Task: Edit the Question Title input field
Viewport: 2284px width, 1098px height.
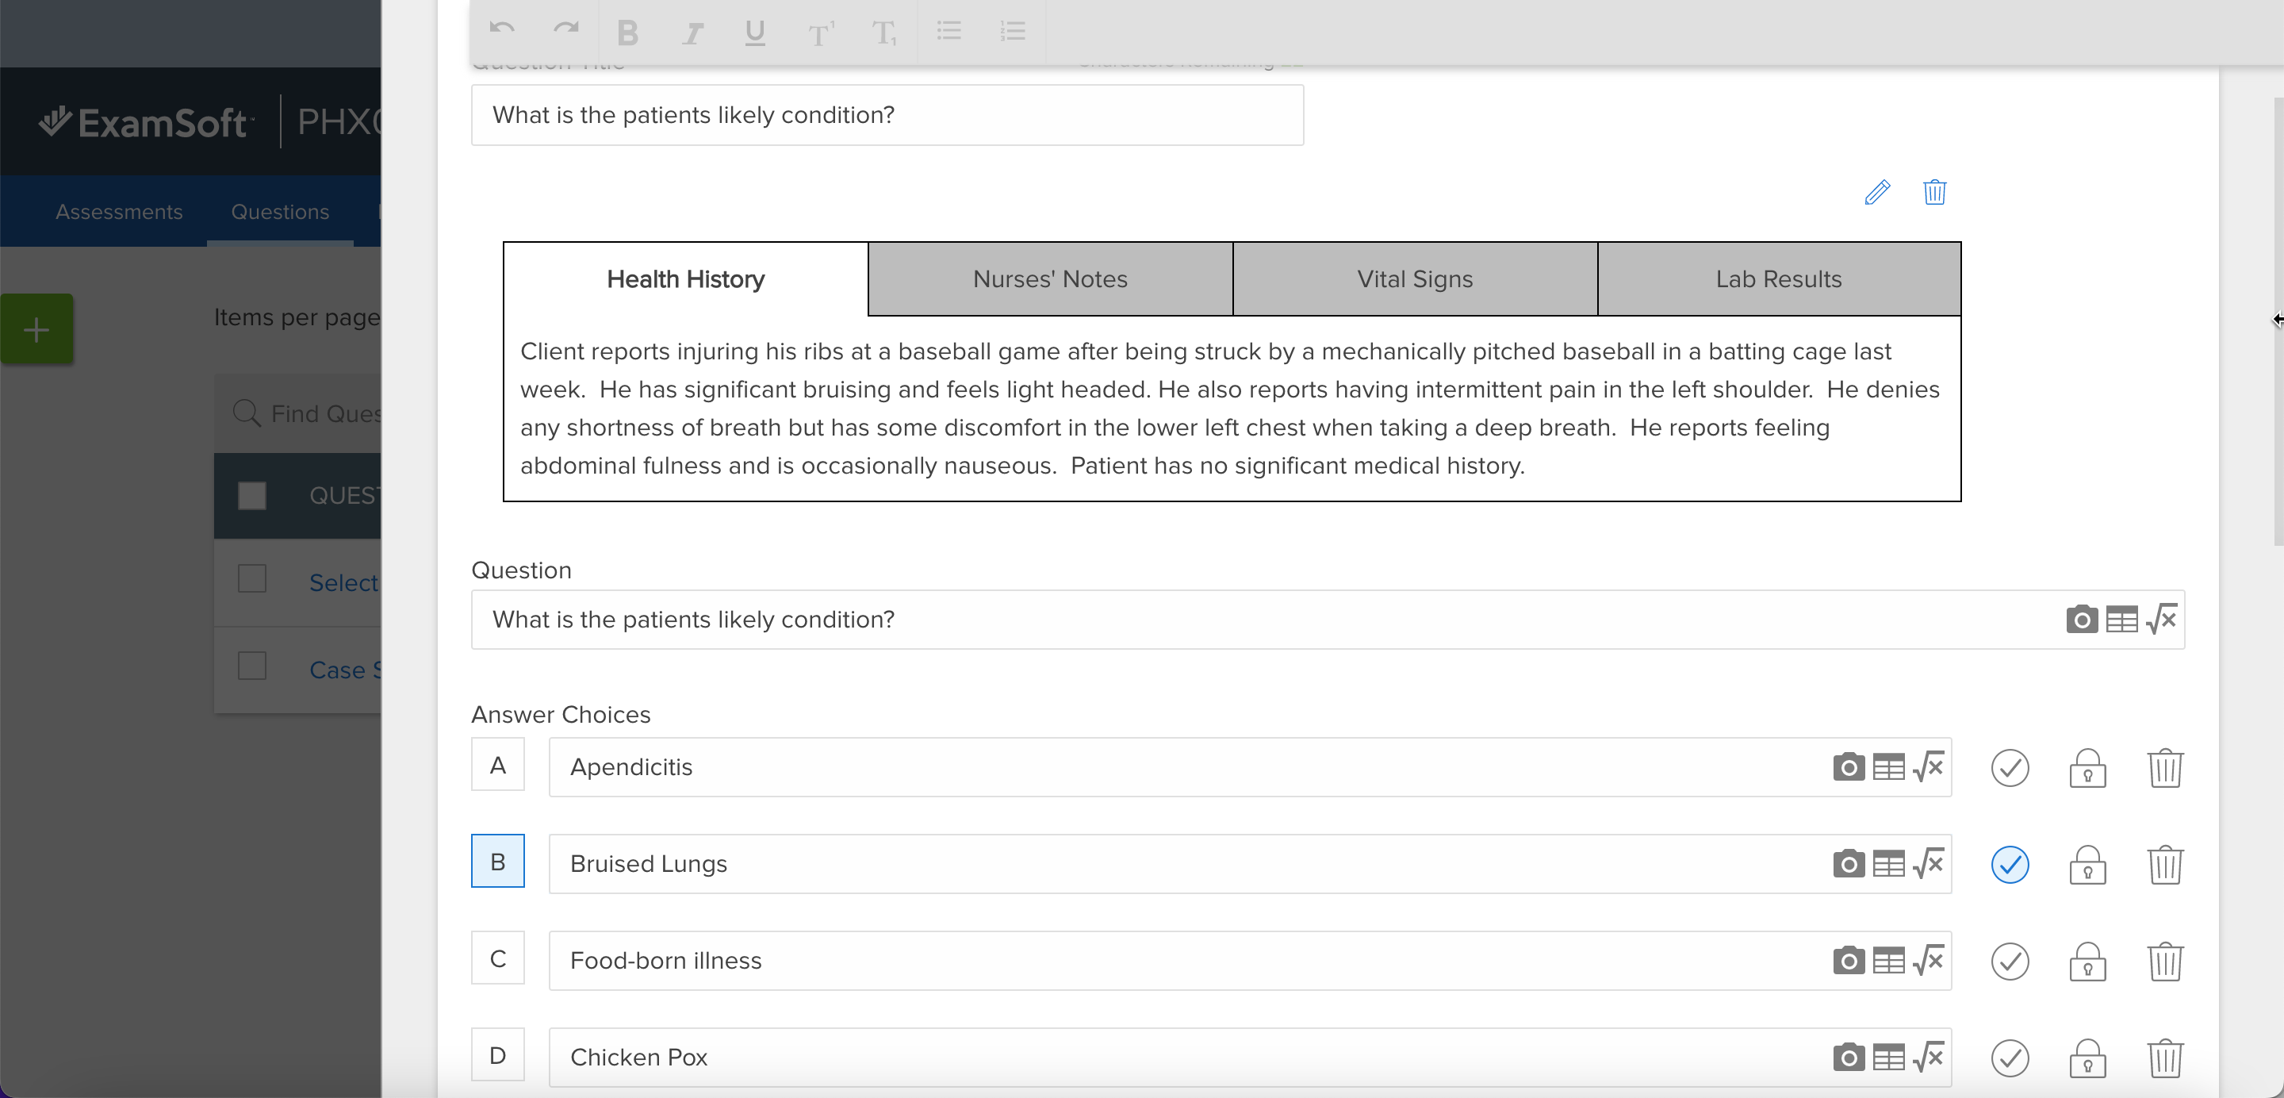Action: point(887,115)
